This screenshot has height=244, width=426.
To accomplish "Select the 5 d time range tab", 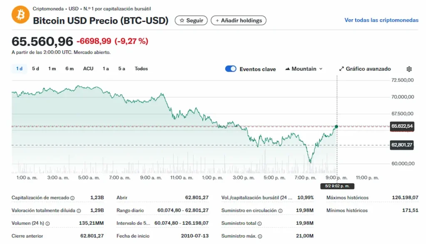I will pyautogui.click(x=35, y=69).
